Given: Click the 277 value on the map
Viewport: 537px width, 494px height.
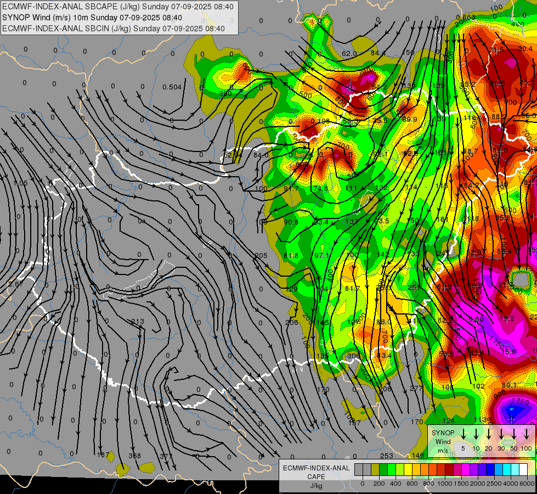Looking at the screenshot, I should (416, 389).
